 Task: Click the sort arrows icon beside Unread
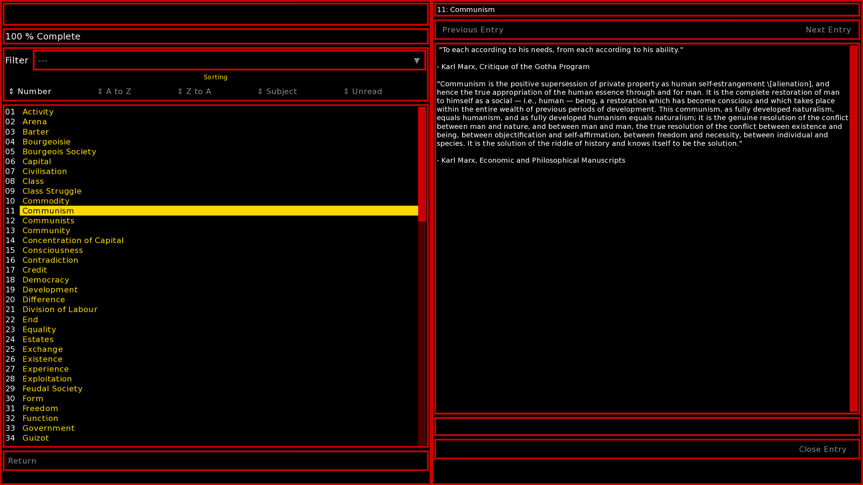coord(346,91)
